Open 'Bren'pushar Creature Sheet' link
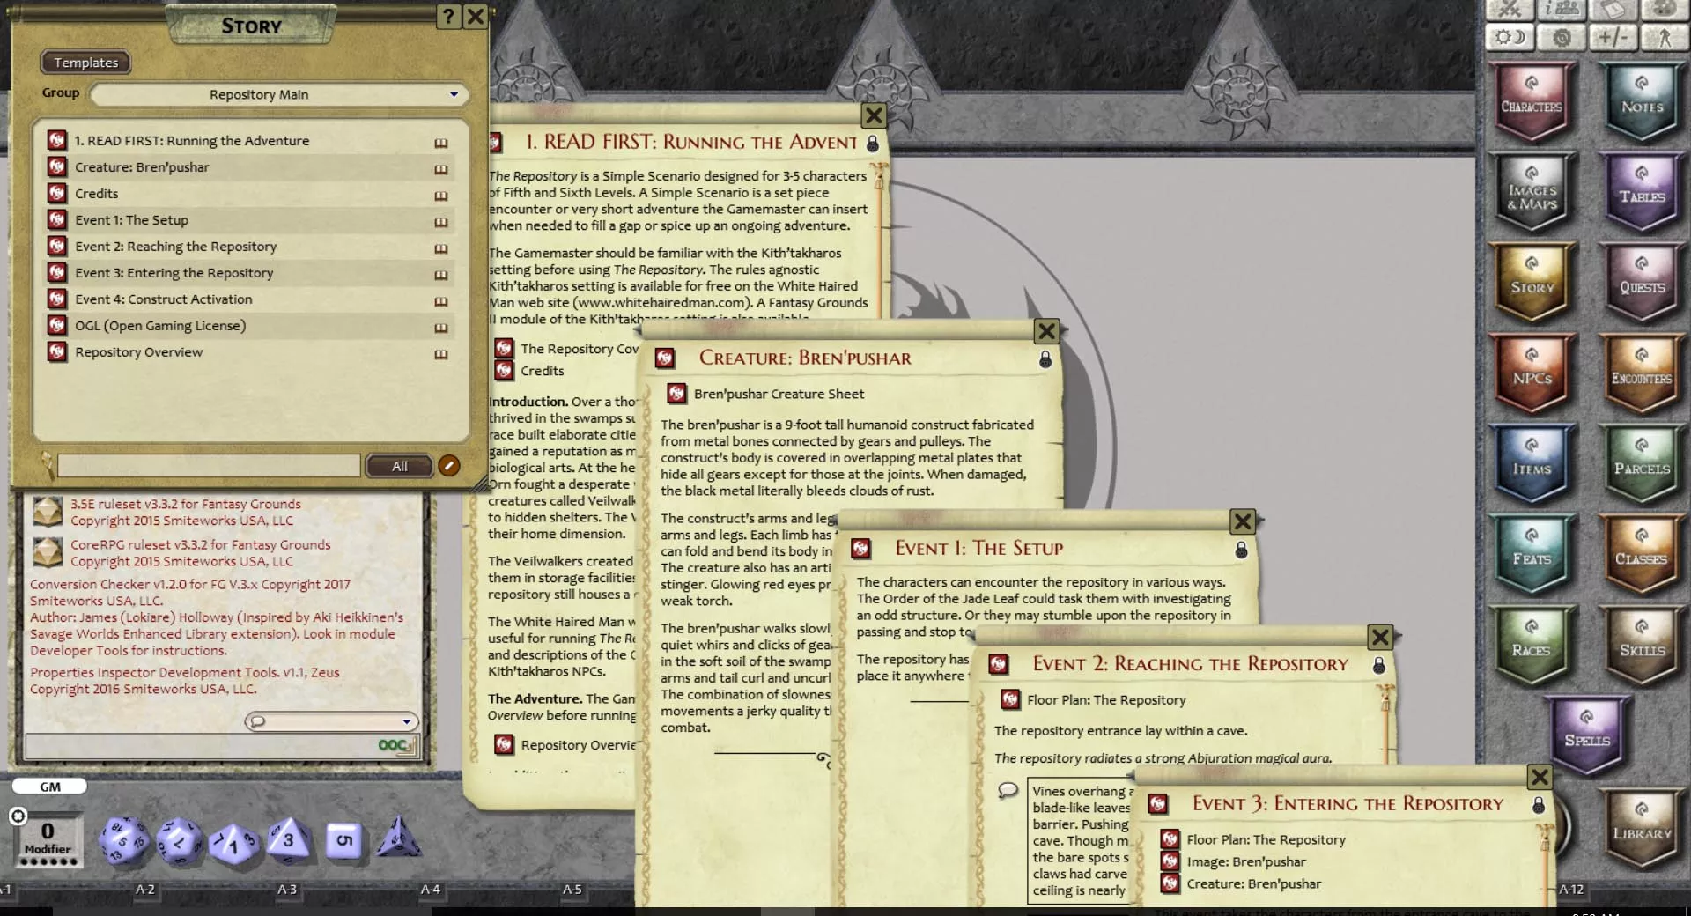Viewport: 1691px width, 916px height. click(779, 394)
